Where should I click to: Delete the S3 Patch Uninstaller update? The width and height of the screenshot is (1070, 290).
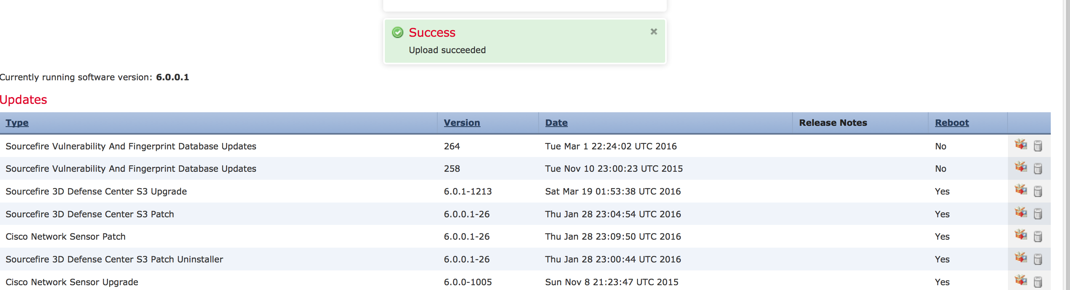[x=1038, y=259]
